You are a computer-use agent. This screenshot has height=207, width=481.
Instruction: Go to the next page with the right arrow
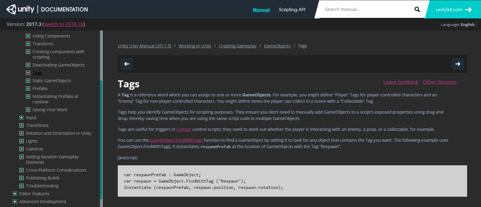pos(458,64)
